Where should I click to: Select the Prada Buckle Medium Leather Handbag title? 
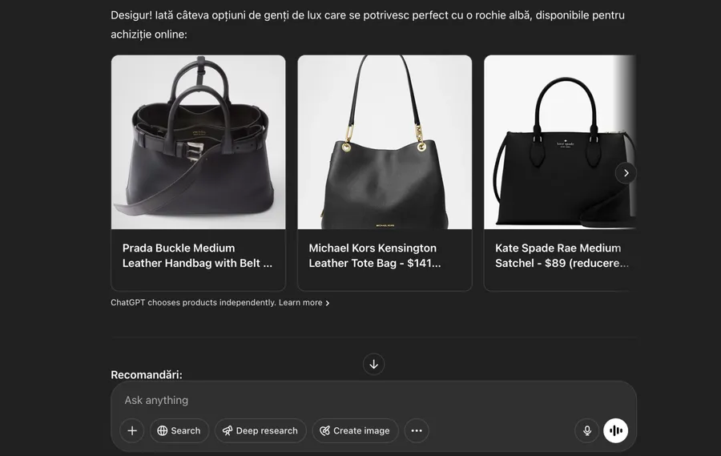point(197,256)
